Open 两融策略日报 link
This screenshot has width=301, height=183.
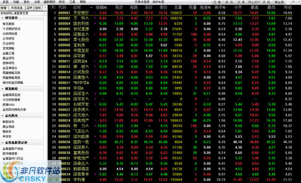pos(12,73)
